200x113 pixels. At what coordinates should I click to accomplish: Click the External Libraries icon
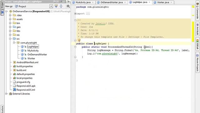click(10, 94)
